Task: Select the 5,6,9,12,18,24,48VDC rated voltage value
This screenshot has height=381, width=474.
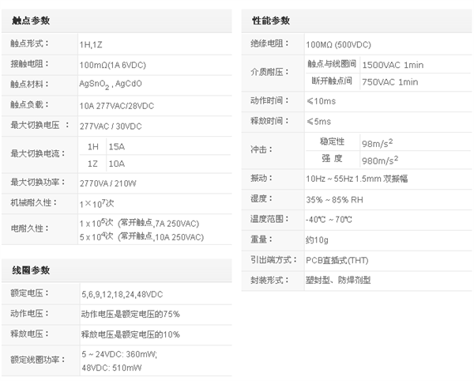Action: (x=123, y=293)
